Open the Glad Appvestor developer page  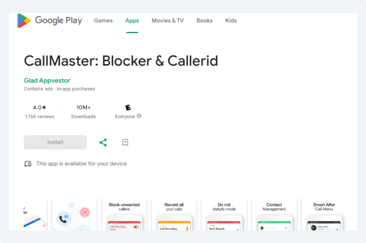coord(47,80)
